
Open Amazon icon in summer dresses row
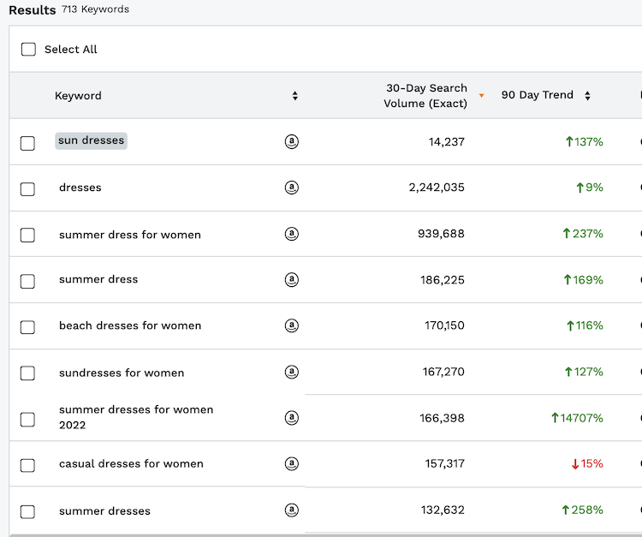[x=292, y=510]
